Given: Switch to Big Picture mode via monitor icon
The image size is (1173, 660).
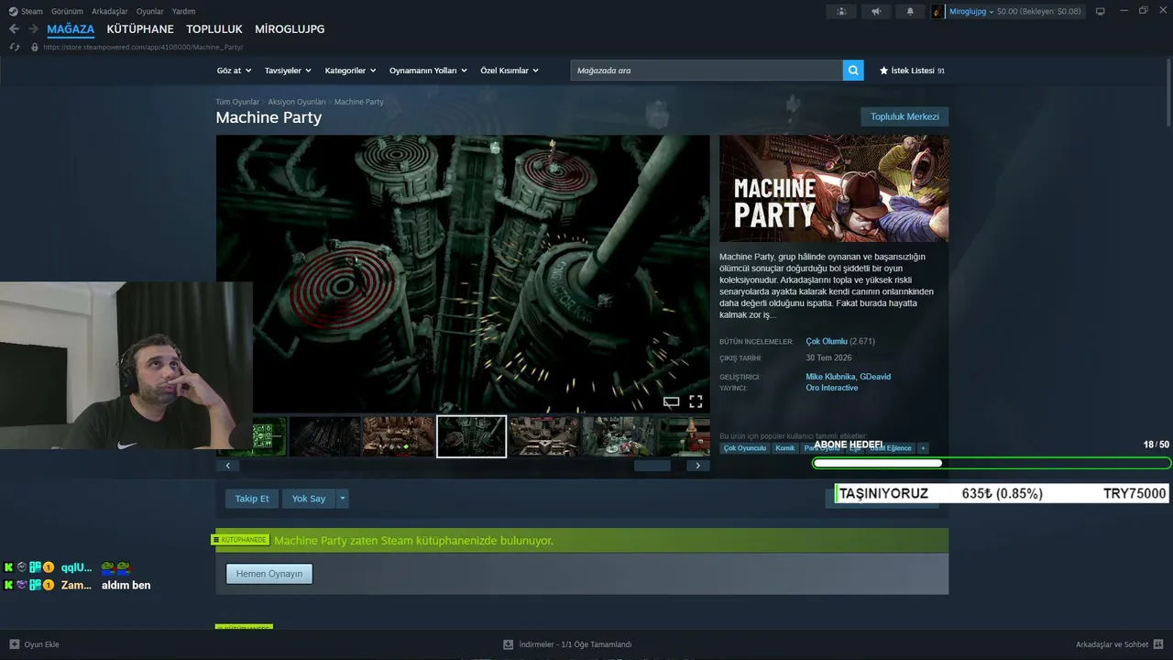Looking at the screenshot, I should point(1101,11).
